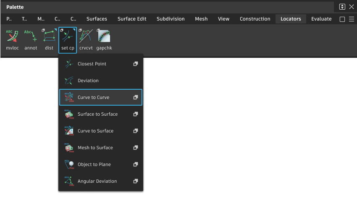
Task: Open the Evaluate tab
Action: (x=321, y=19)
